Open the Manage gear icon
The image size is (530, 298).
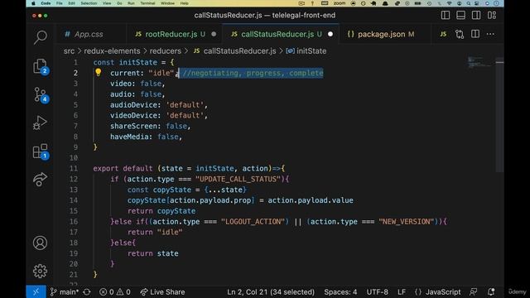click(x=40, y=271)
